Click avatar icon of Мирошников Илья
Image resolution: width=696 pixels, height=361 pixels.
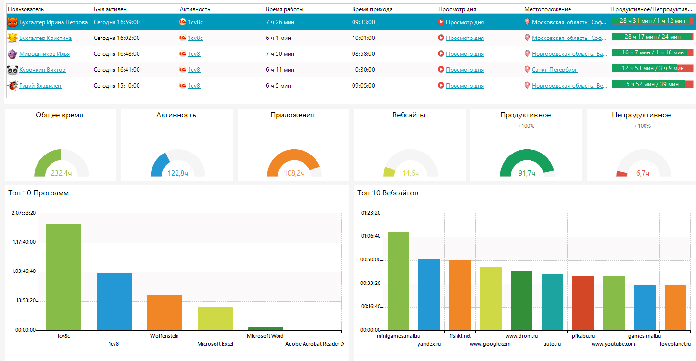point(13,54)
